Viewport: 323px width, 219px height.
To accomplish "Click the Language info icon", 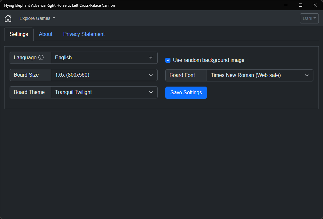I will click(41, 58).
